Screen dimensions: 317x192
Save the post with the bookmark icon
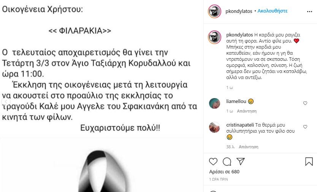click(309, 162)
